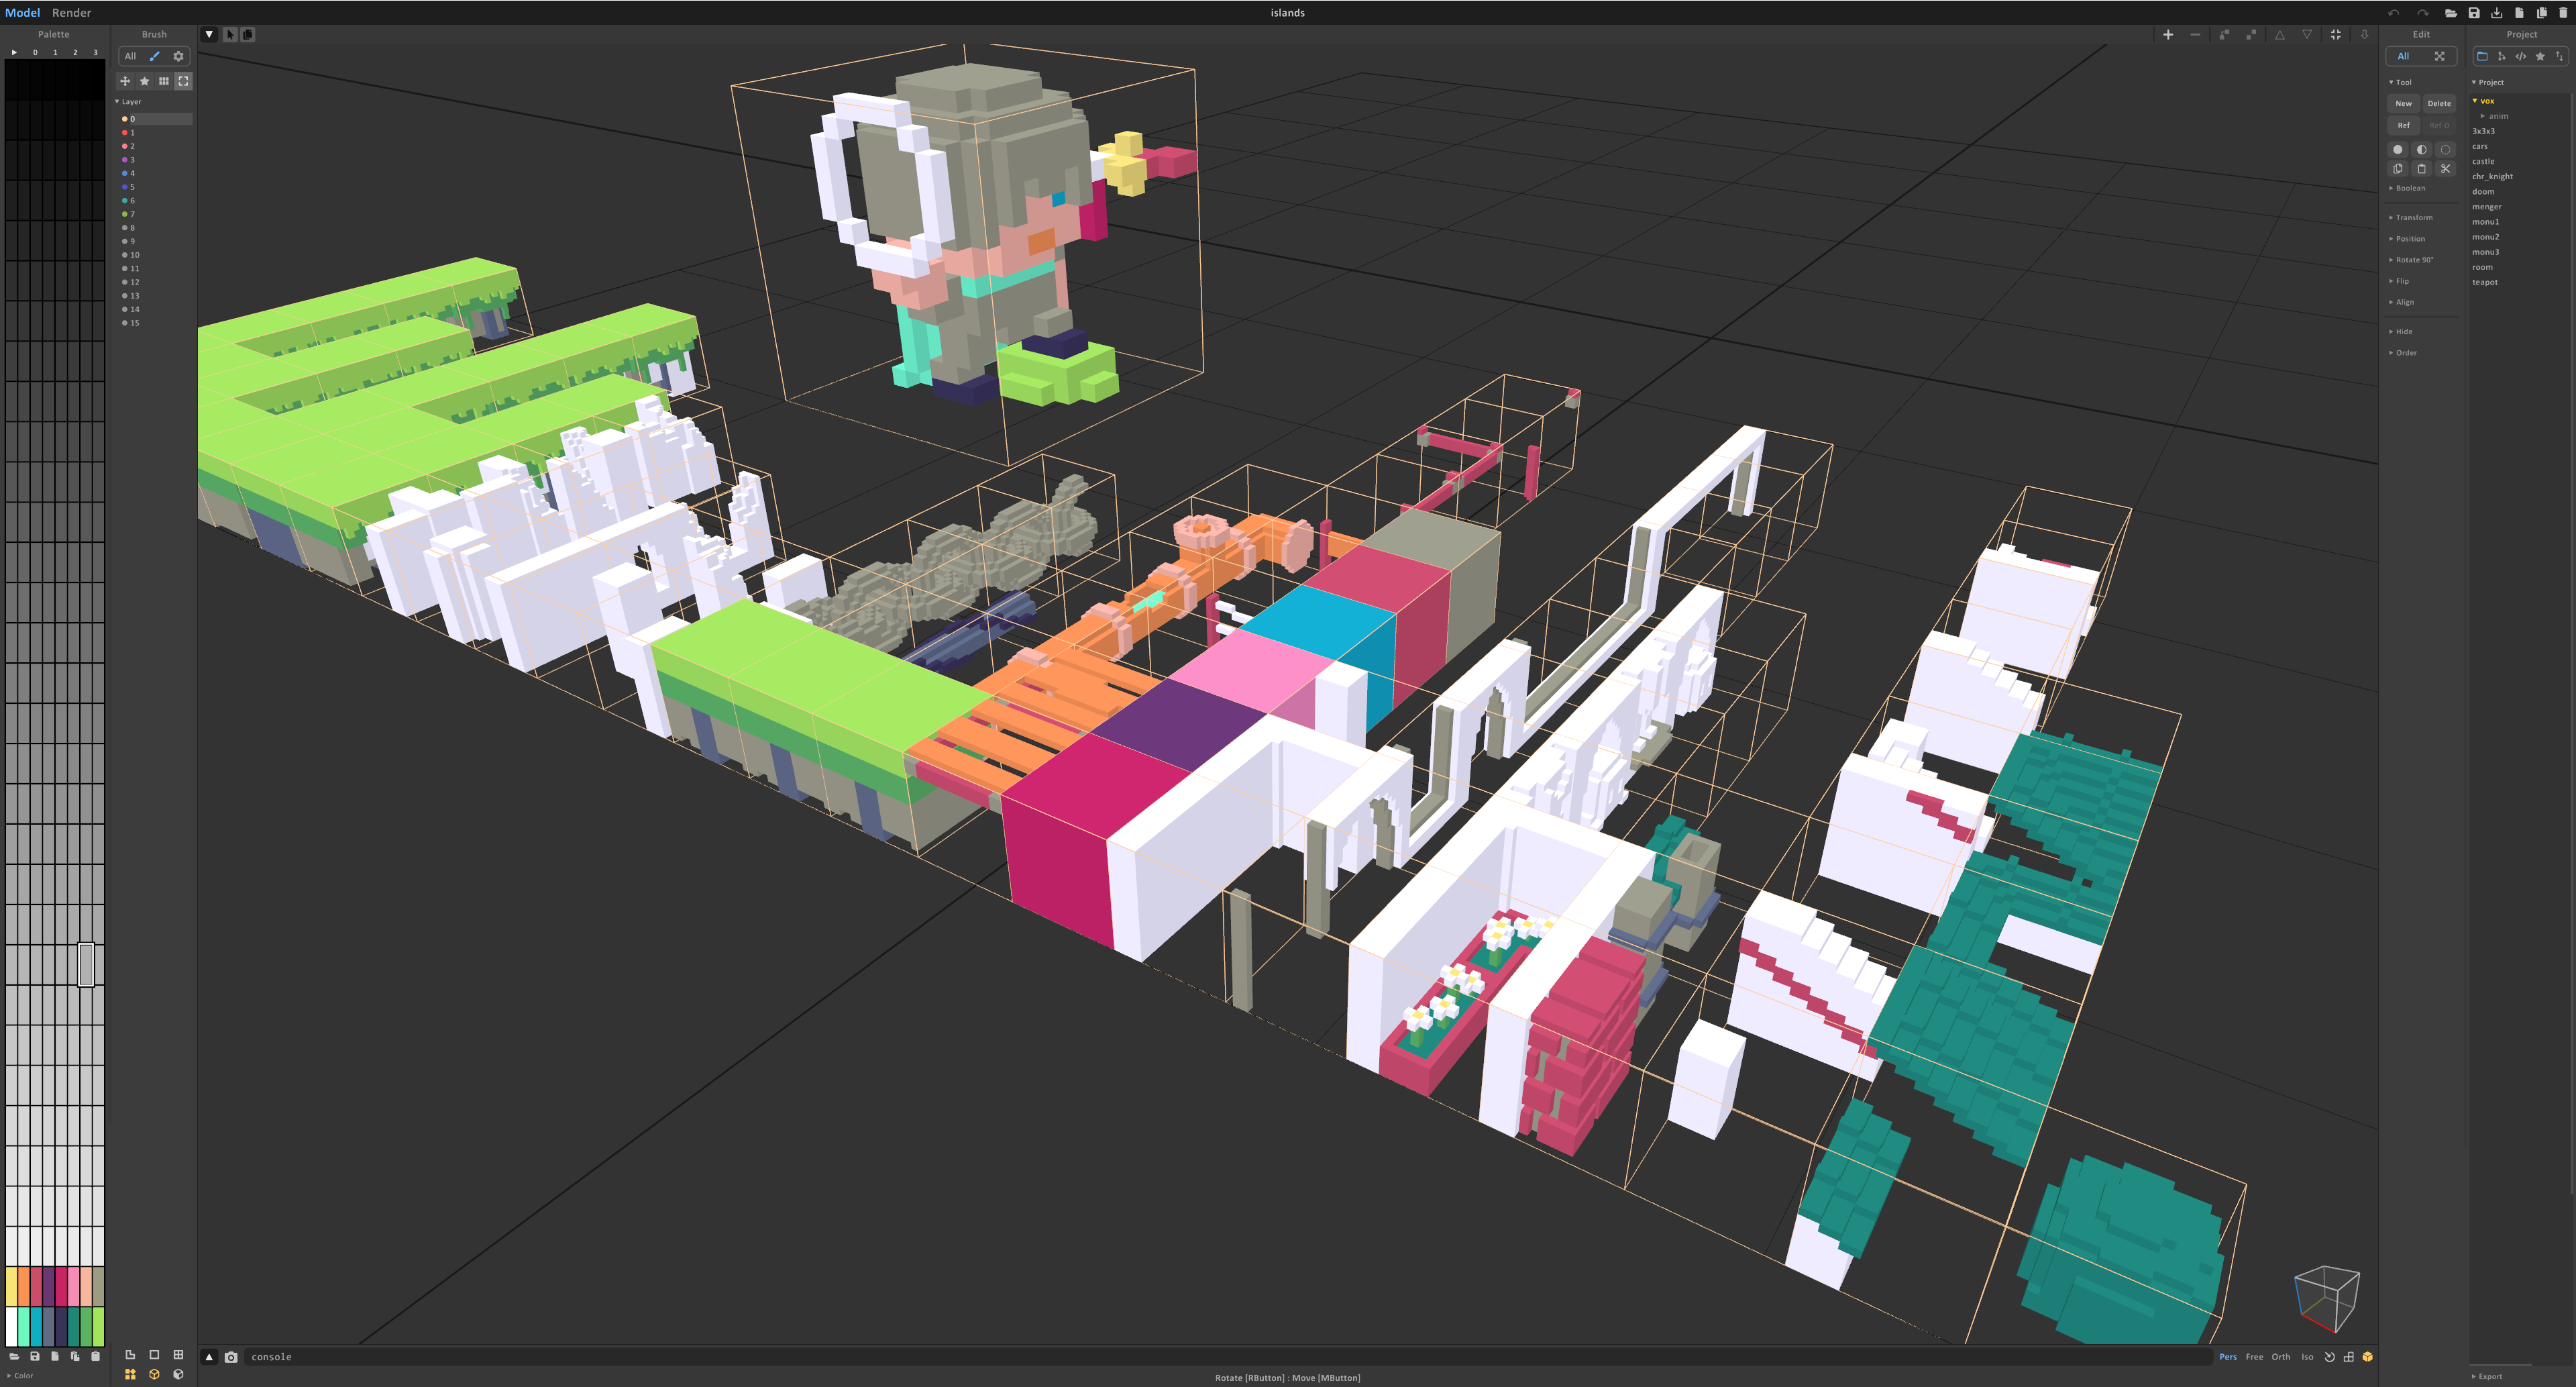Image resolution: width=2576 pixels, height=1387 pixels.
Task: Click the copy icon next to the pointer tool
Action: 248,34
